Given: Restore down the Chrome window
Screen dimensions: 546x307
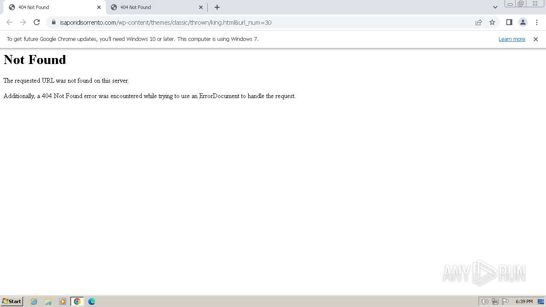Looking at the screenshot, I should pos(521,4).
